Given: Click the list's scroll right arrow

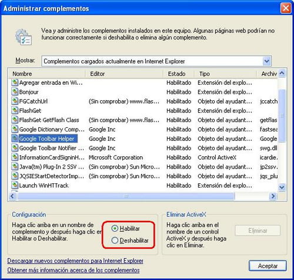Looking at the screenshot, I should coord(273,196).
